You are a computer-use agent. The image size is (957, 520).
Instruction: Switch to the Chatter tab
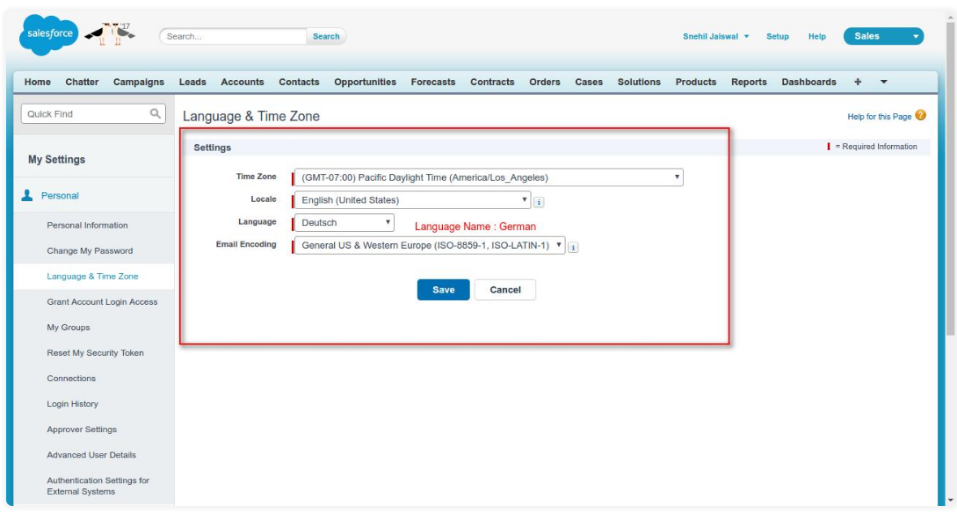click(82, 82)
